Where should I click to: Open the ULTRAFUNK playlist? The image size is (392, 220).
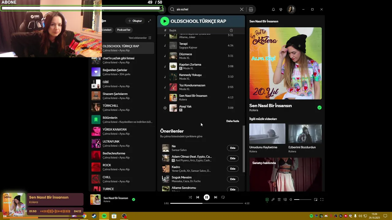(122, 143)
